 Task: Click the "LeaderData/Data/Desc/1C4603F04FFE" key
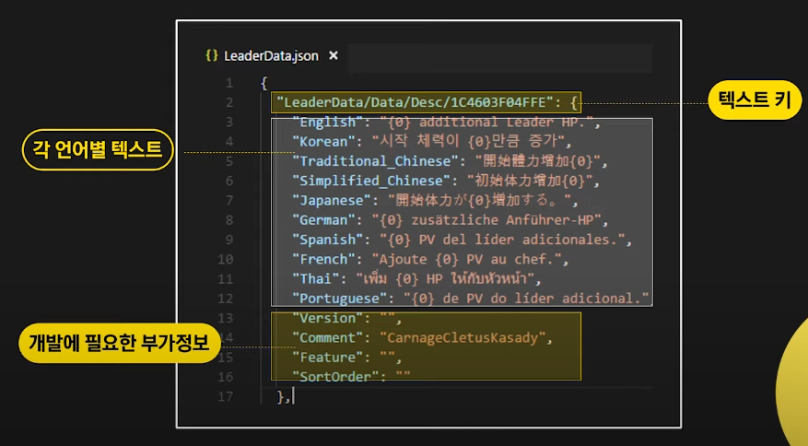tap(415, 102)
